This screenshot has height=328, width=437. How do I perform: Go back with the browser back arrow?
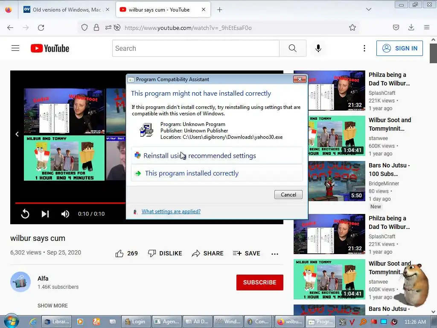click(x=10, y=28)
